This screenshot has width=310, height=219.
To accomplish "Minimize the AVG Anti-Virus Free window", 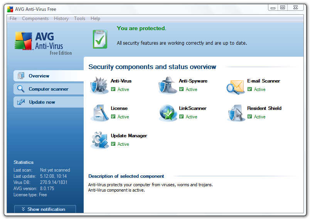I will tap(273, 8).
